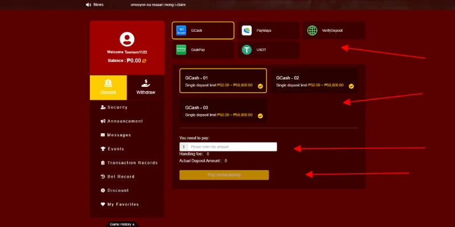Click the checkmark on GCash - 02

(351, 86)
